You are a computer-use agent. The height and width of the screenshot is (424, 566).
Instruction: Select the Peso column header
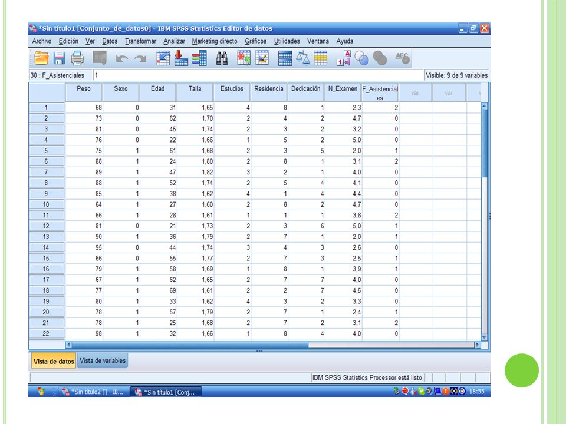[83, 92]
